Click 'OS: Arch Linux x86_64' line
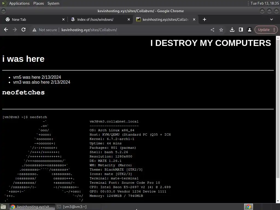Viewport: 280px width, 210px height. 112,130
